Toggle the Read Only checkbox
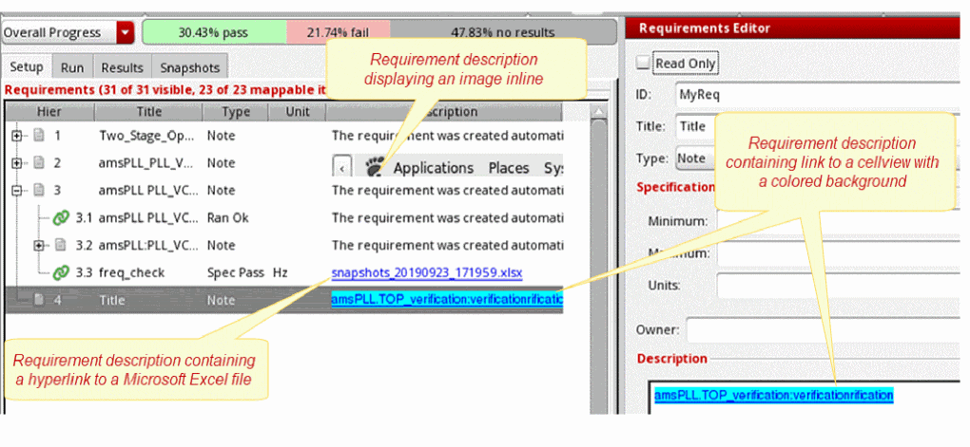The width and height of the screenshot is (970, 447). 644,63
